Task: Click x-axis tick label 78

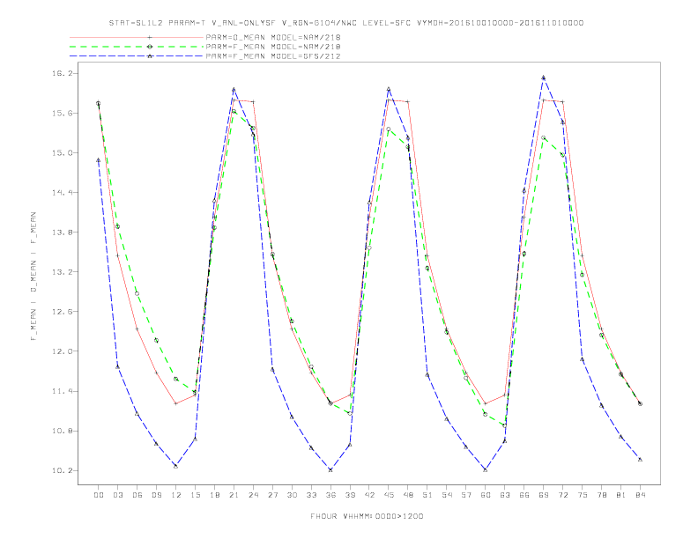Action: pos(602,495)
